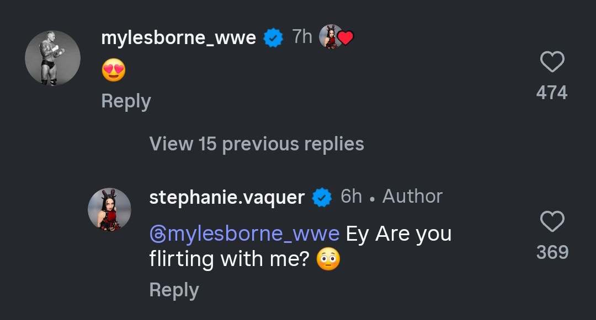The height and width of the screenshot is (320, 596).
Task: Open the stephanie.vaquer username link
Action: click(227, 197)
